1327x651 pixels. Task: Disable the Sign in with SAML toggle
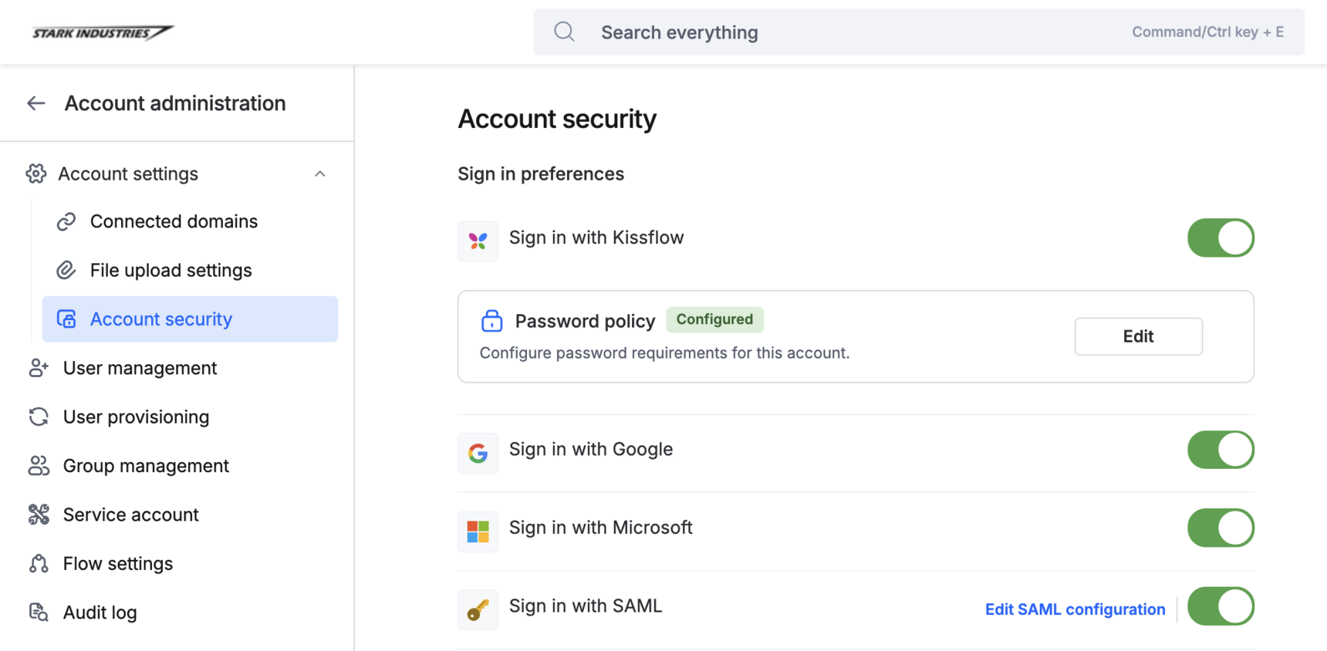coord(1221,606)
